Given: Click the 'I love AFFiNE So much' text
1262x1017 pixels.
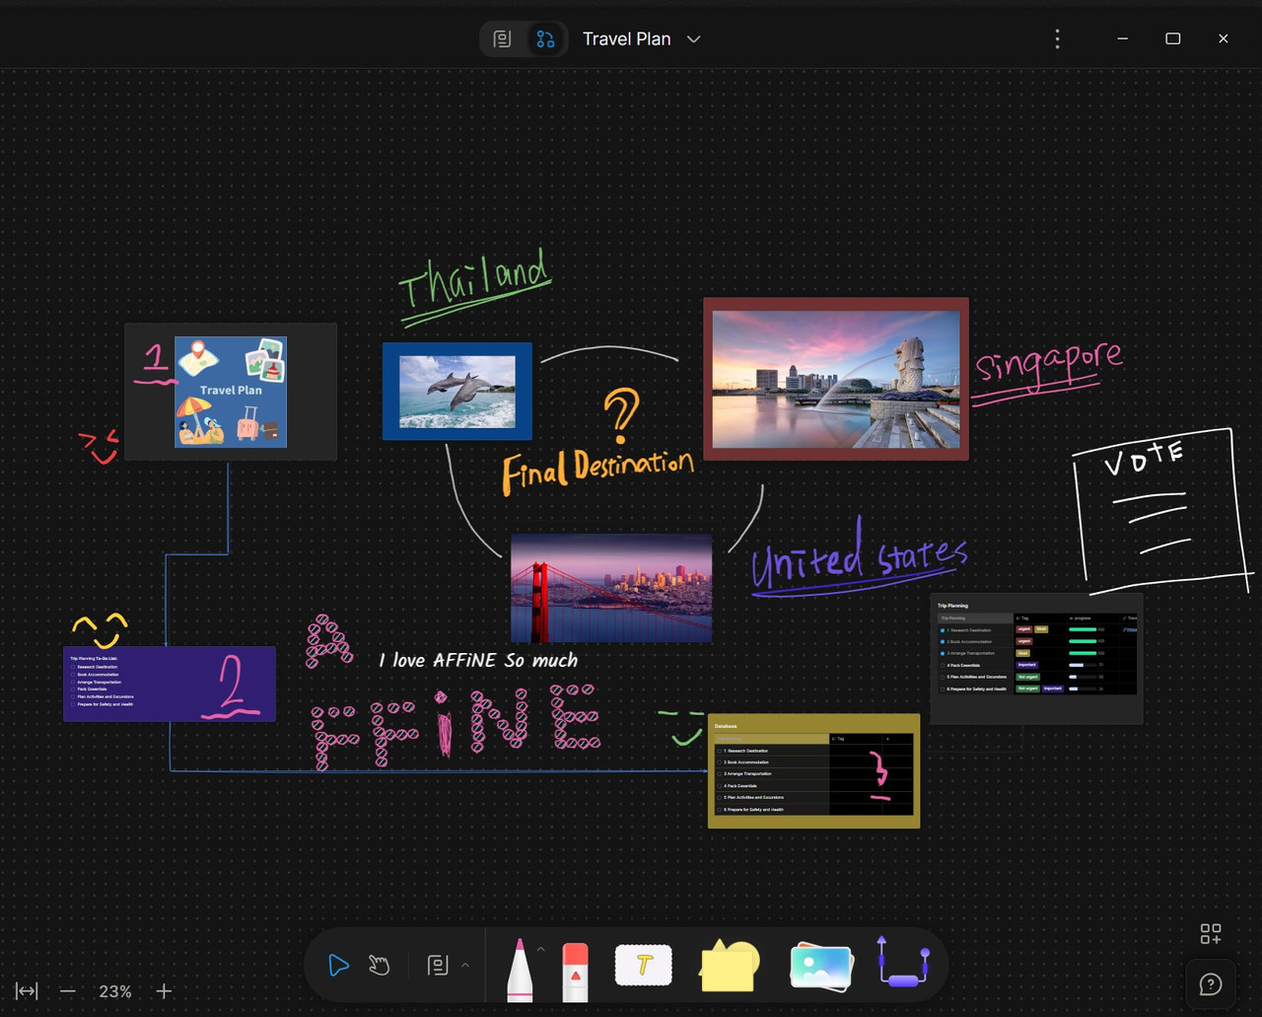Looking at the screenshot, I should point(478,660).
